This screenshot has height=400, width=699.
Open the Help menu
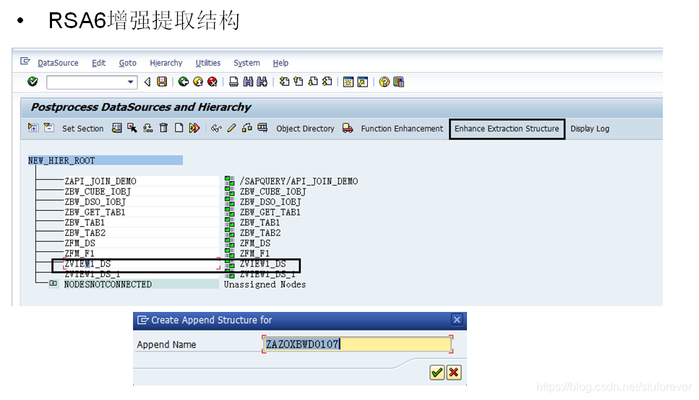tap(280, 63)
